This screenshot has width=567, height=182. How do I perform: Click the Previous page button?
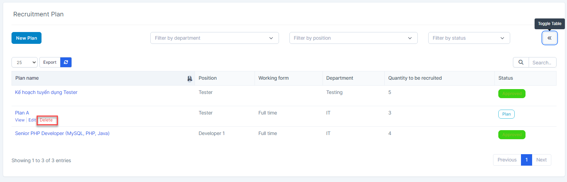tap(507, 160)
